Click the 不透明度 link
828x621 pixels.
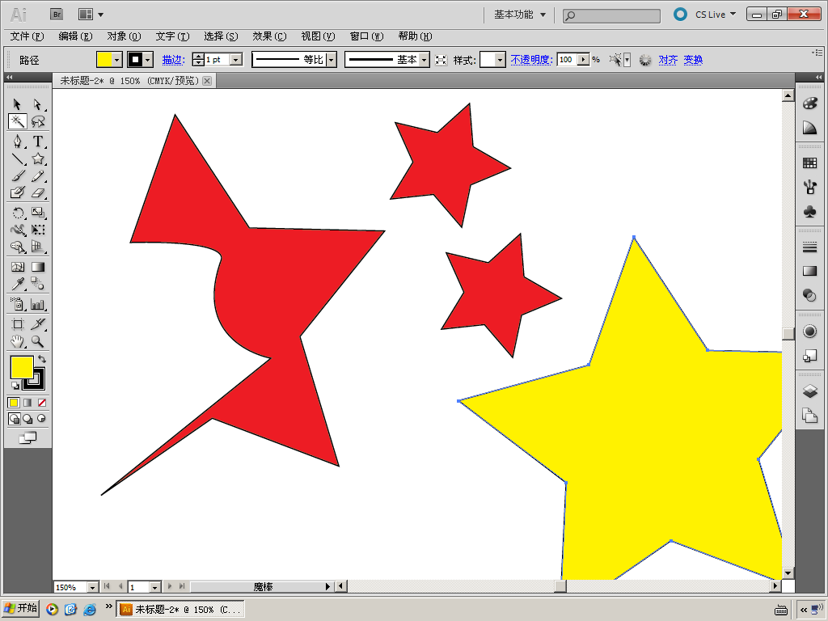530,60
